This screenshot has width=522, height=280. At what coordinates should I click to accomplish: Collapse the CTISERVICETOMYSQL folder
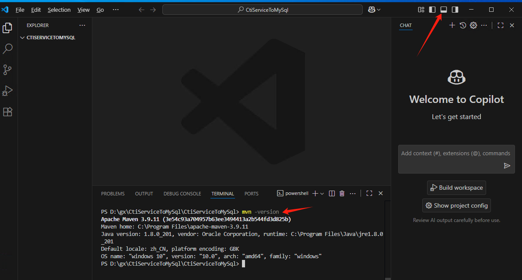pyautogui.click(x=22, y=38)
